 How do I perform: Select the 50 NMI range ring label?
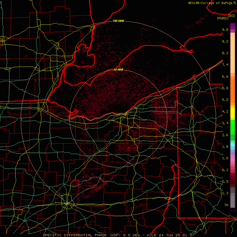click(118, 70)
